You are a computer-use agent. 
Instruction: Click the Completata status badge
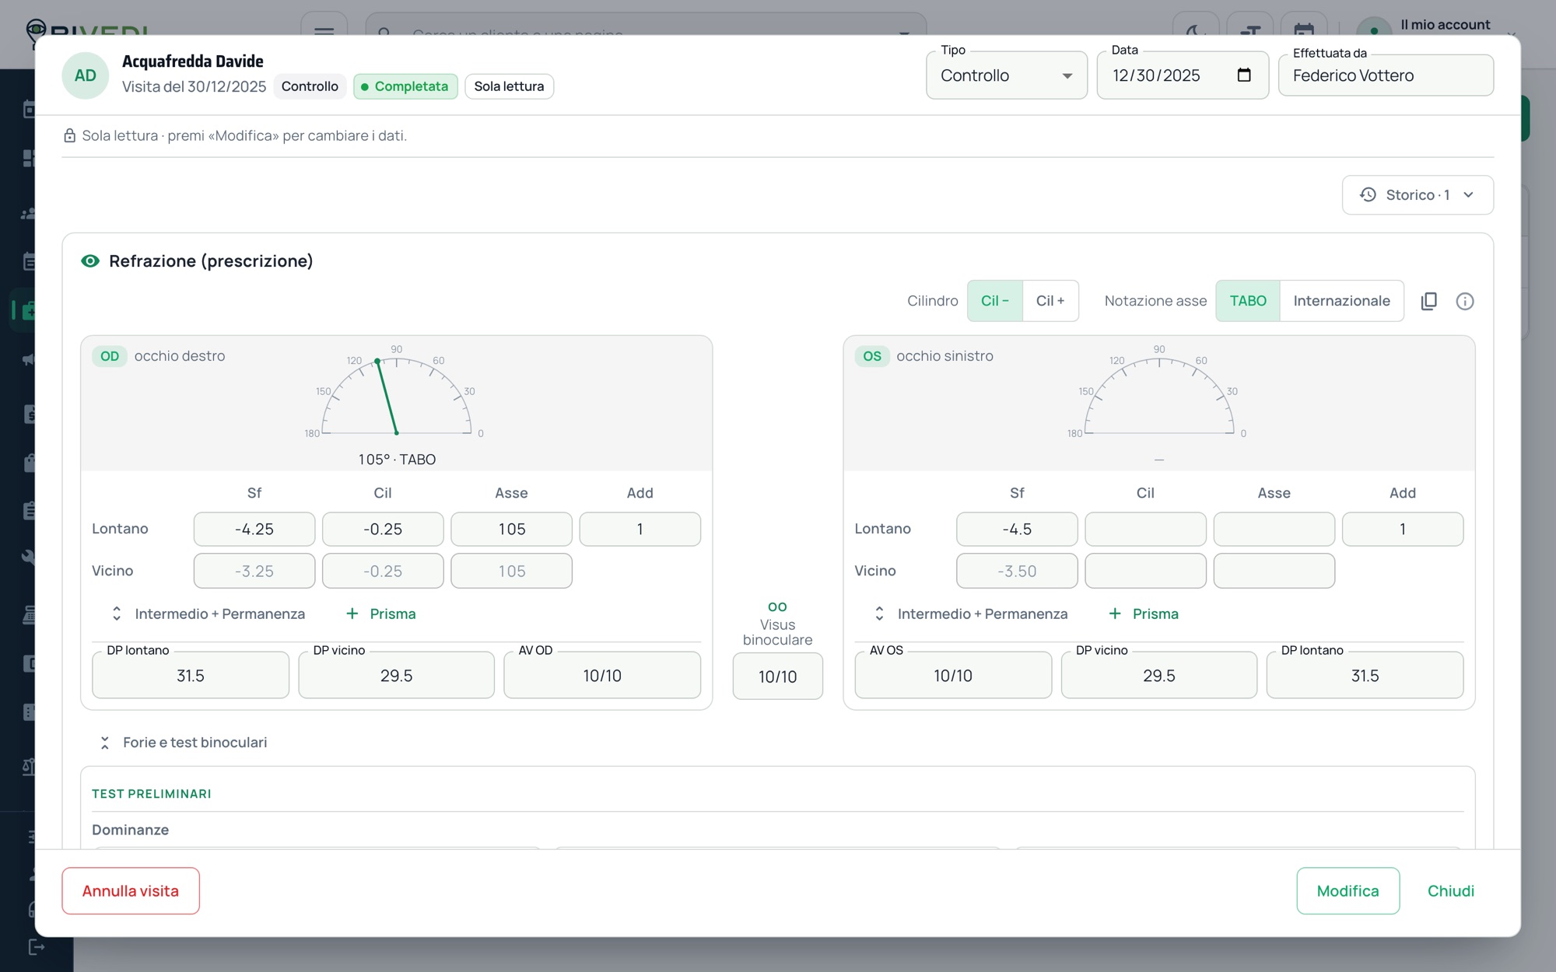pos(405,86)
